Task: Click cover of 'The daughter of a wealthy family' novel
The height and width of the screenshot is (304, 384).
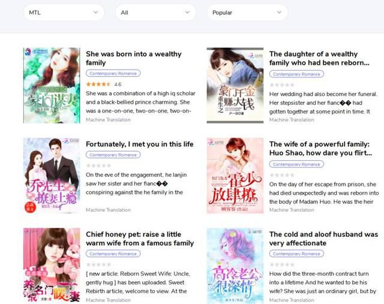Action: click(x=235, y=86)
